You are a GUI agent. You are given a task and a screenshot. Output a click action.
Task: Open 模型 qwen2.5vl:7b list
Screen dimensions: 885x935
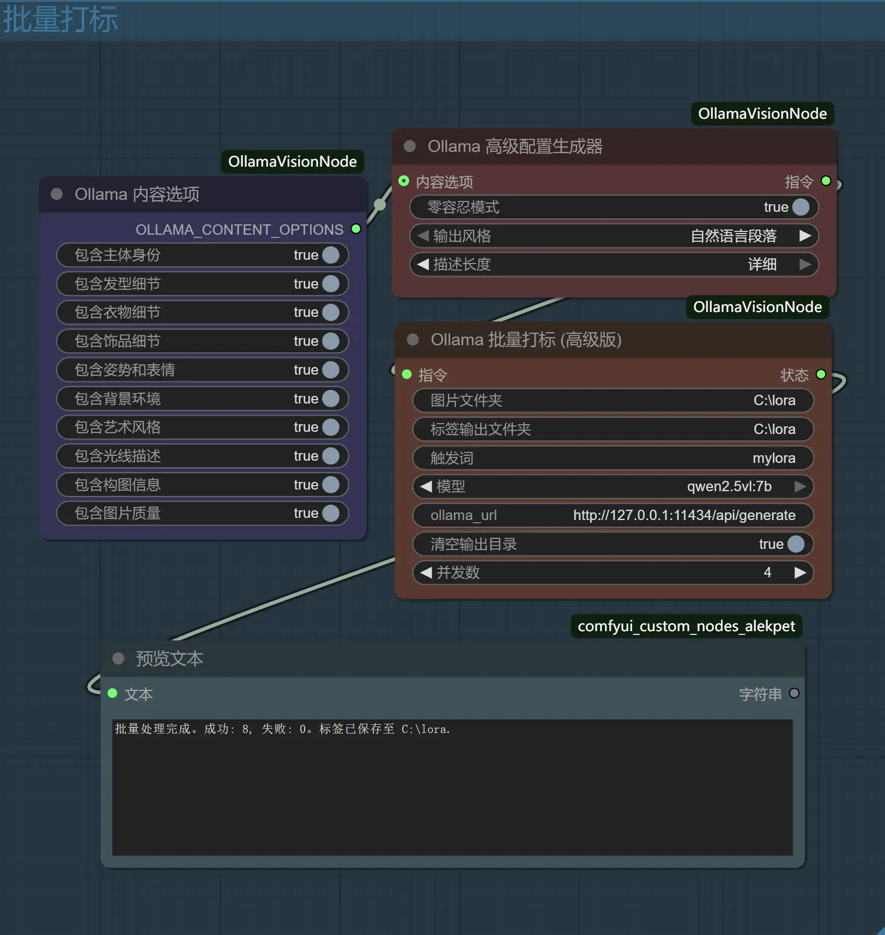click(729, 486)
